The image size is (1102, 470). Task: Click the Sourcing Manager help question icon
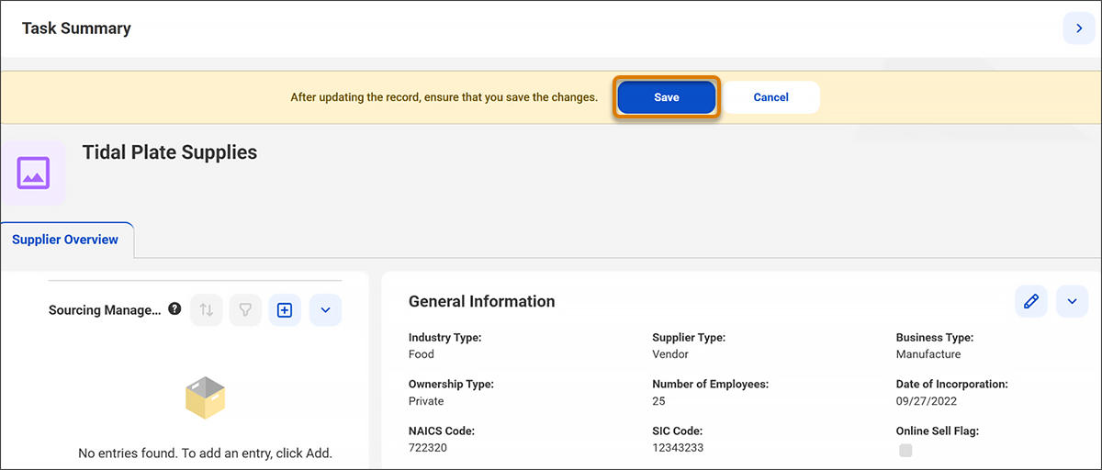pyautogui.click(x=174, y=309)
